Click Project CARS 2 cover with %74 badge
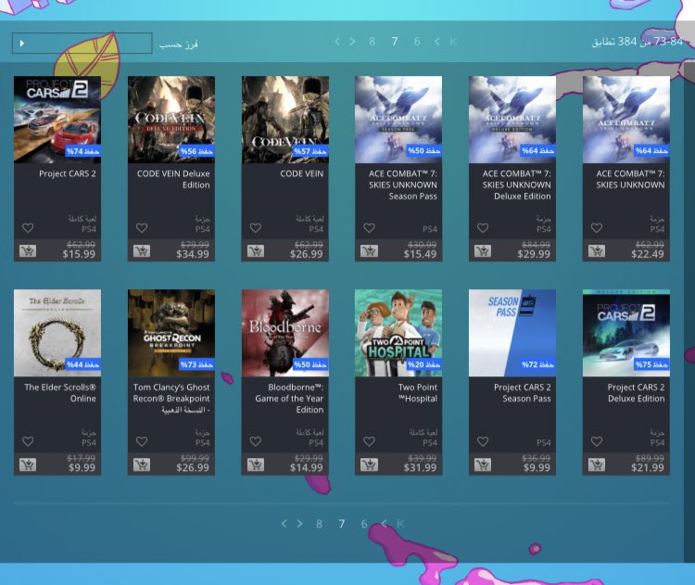The height and width of the screenshot is (585, 695). point(57,120)
